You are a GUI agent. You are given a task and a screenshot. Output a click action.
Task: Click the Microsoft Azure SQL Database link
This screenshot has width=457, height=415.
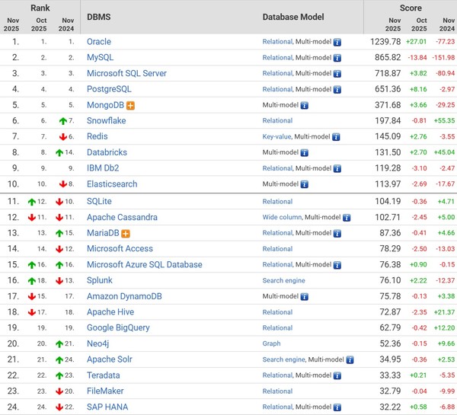pos(145,265)
